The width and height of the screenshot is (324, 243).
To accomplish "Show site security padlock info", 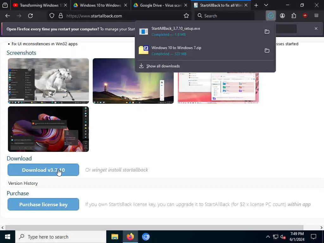I will [x=60, y=16].
